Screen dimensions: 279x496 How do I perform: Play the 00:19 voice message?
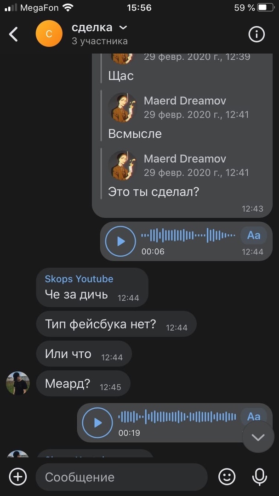tap(97, 423)
